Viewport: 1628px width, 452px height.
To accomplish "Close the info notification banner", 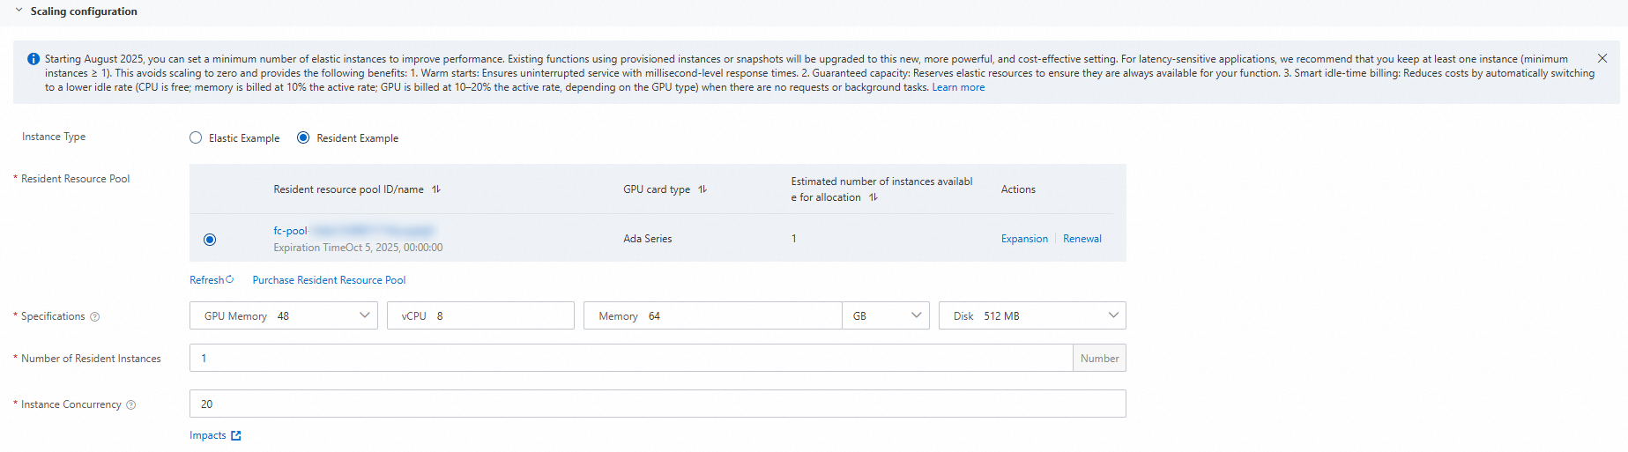I will pyautogui.click(x=1602, y=58).
